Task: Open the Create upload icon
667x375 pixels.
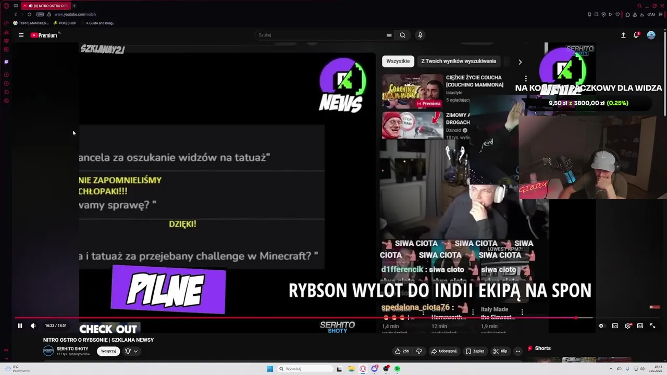Action: click(x=623, y=35)
